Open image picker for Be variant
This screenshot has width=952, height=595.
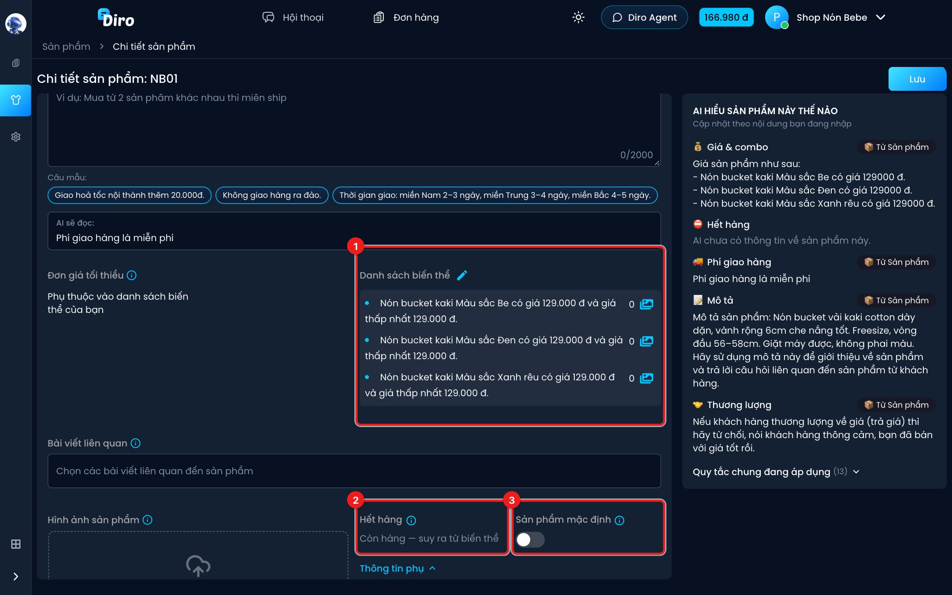coord(646,304)
